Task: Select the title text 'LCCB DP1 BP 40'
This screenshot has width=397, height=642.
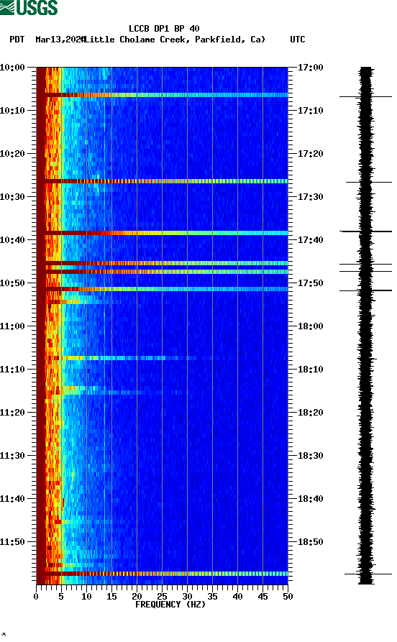Action: point(164,29)
